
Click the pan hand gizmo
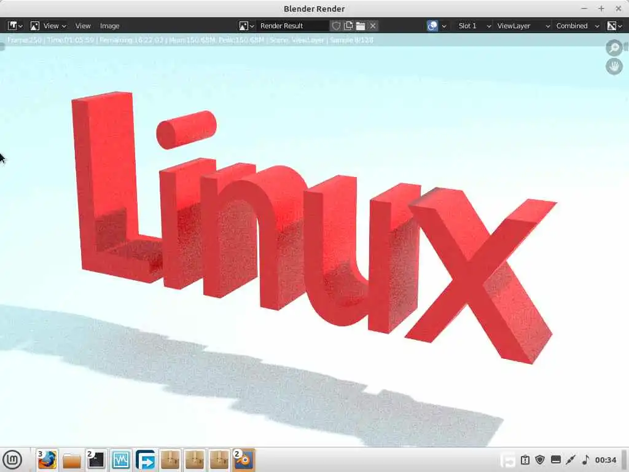click(x=614, y=66)
